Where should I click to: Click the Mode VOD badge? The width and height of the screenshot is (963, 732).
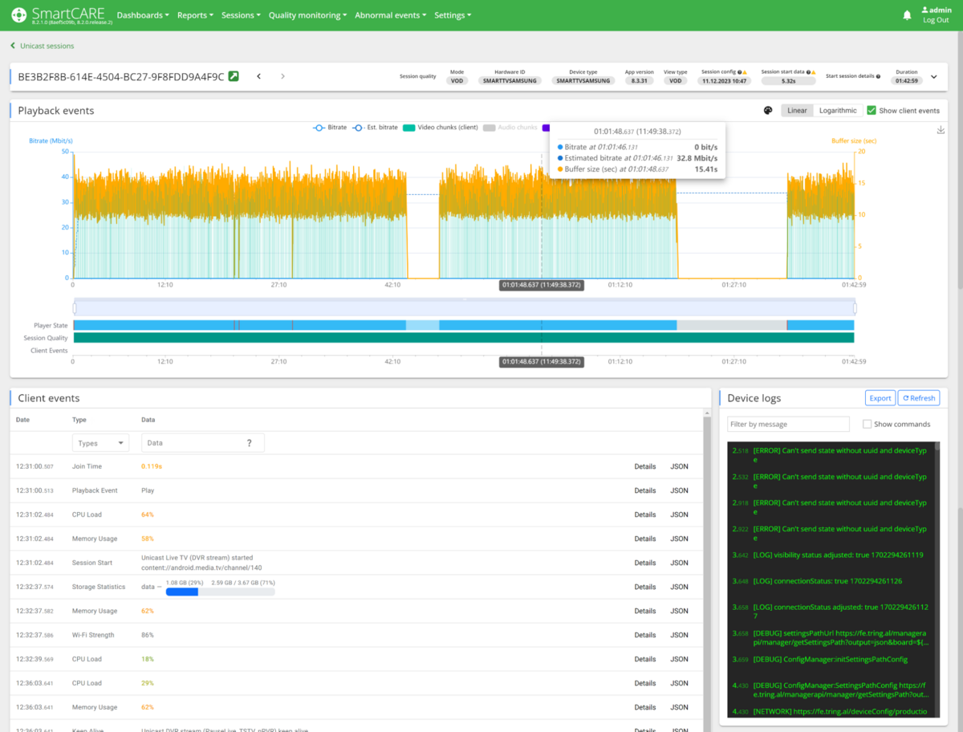click(457, 81)
